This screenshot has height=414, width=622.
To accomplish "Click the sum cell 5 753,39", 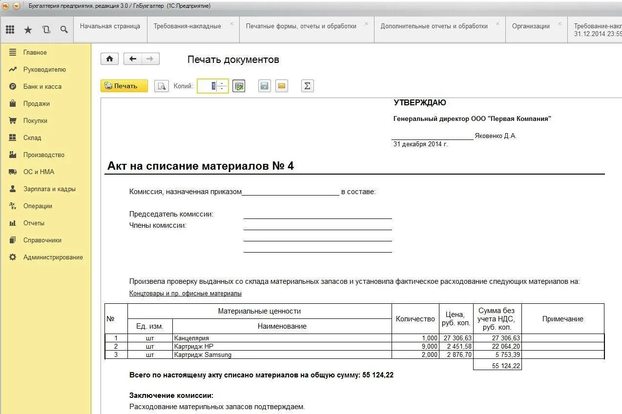I will [x=498, y=355].
